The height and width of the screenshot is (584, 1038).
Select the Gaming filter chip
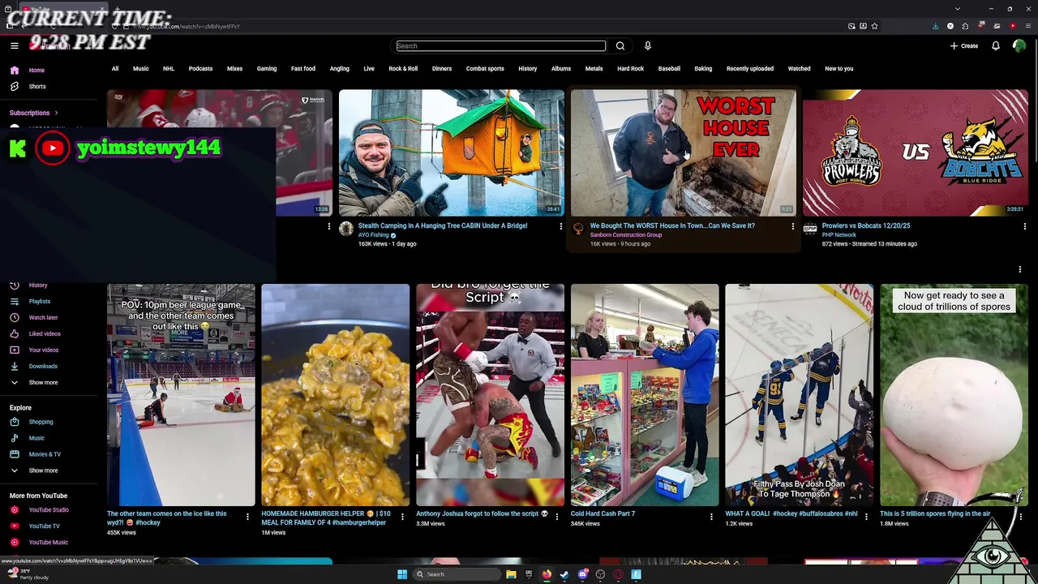267,69
